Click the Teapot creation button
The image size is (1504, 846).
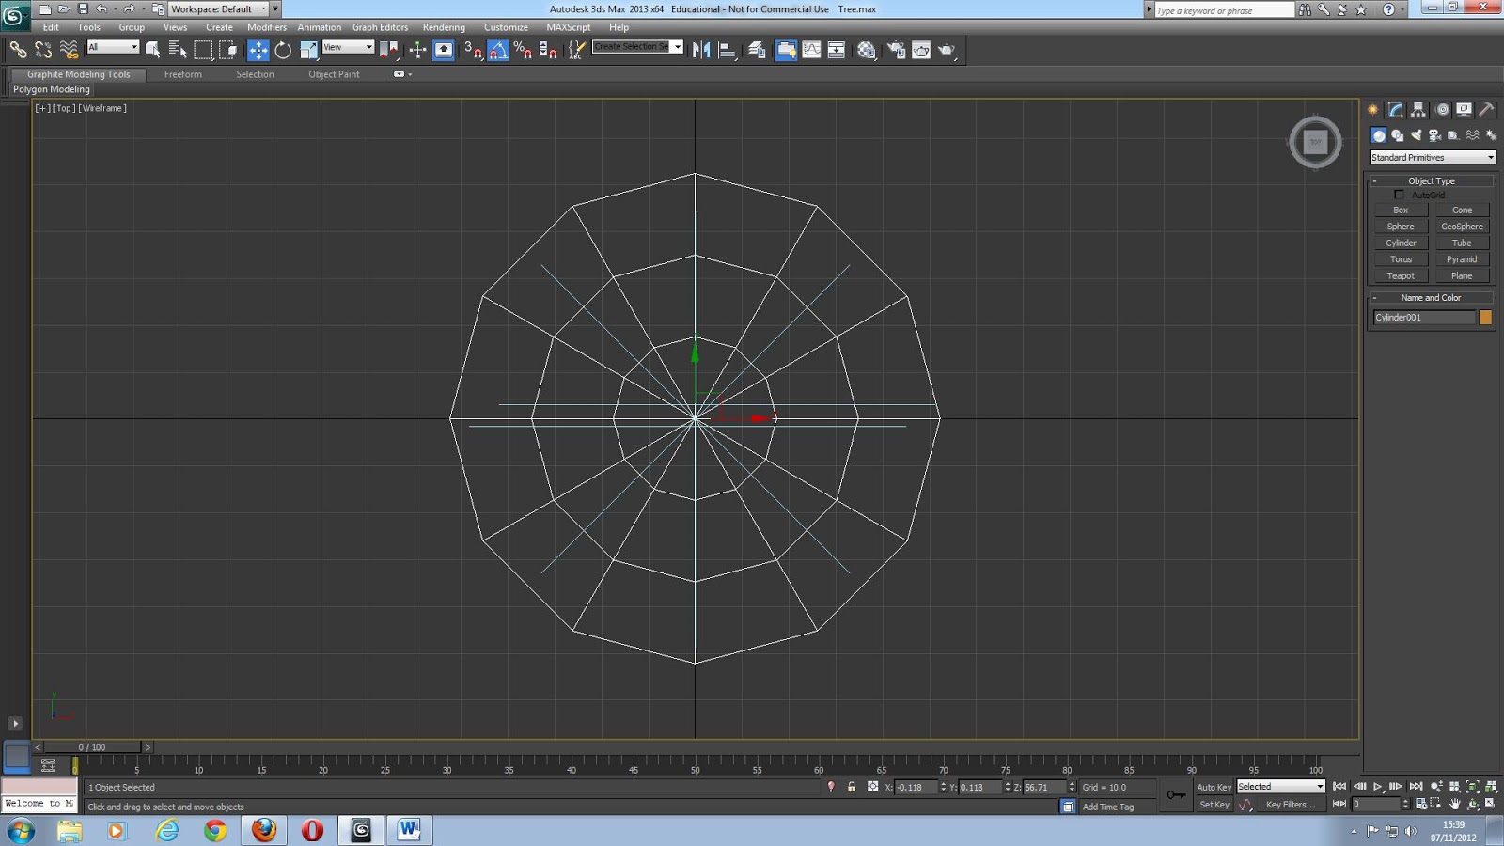[x=1400, y=274]
